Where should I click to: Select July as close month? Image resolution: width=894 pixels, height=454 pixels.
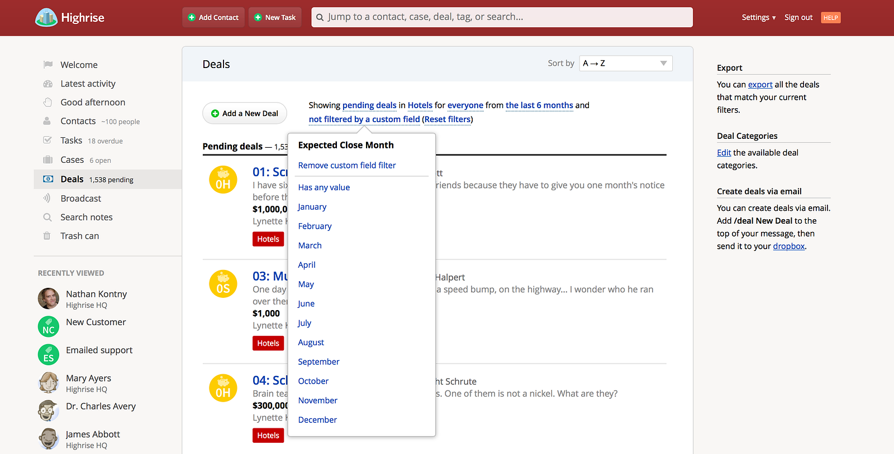[x=305, y=323]
